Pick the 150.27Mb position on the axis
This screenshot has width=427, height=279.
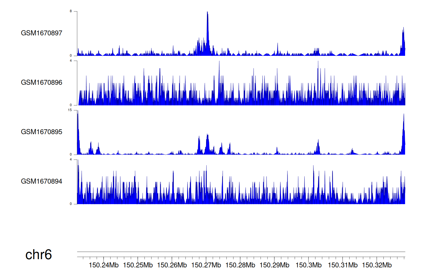tap(206, 265)
